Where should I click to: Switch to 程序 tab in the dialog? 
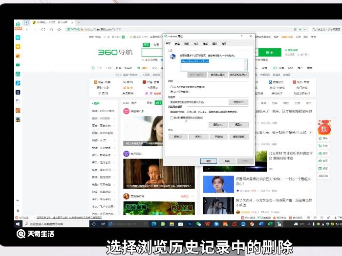214,44
